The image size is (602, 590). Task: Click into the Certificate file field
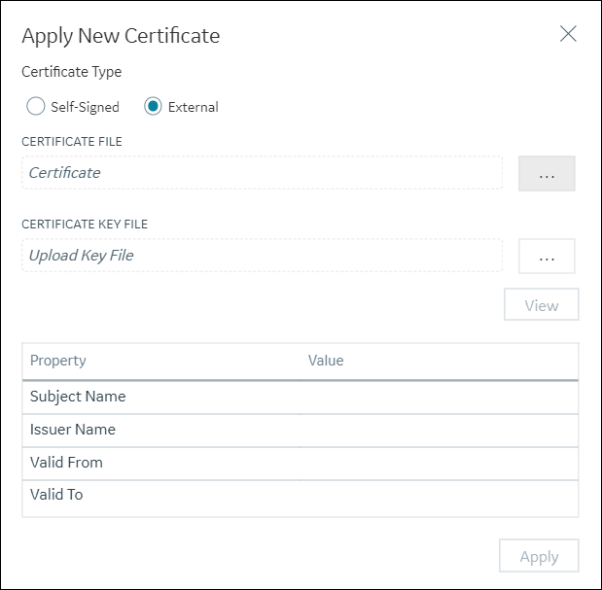263,173
